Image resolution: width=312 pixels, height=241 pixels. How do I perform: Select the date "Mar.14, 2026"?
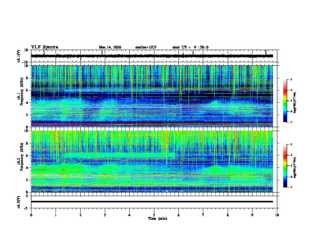pos(110,47)
